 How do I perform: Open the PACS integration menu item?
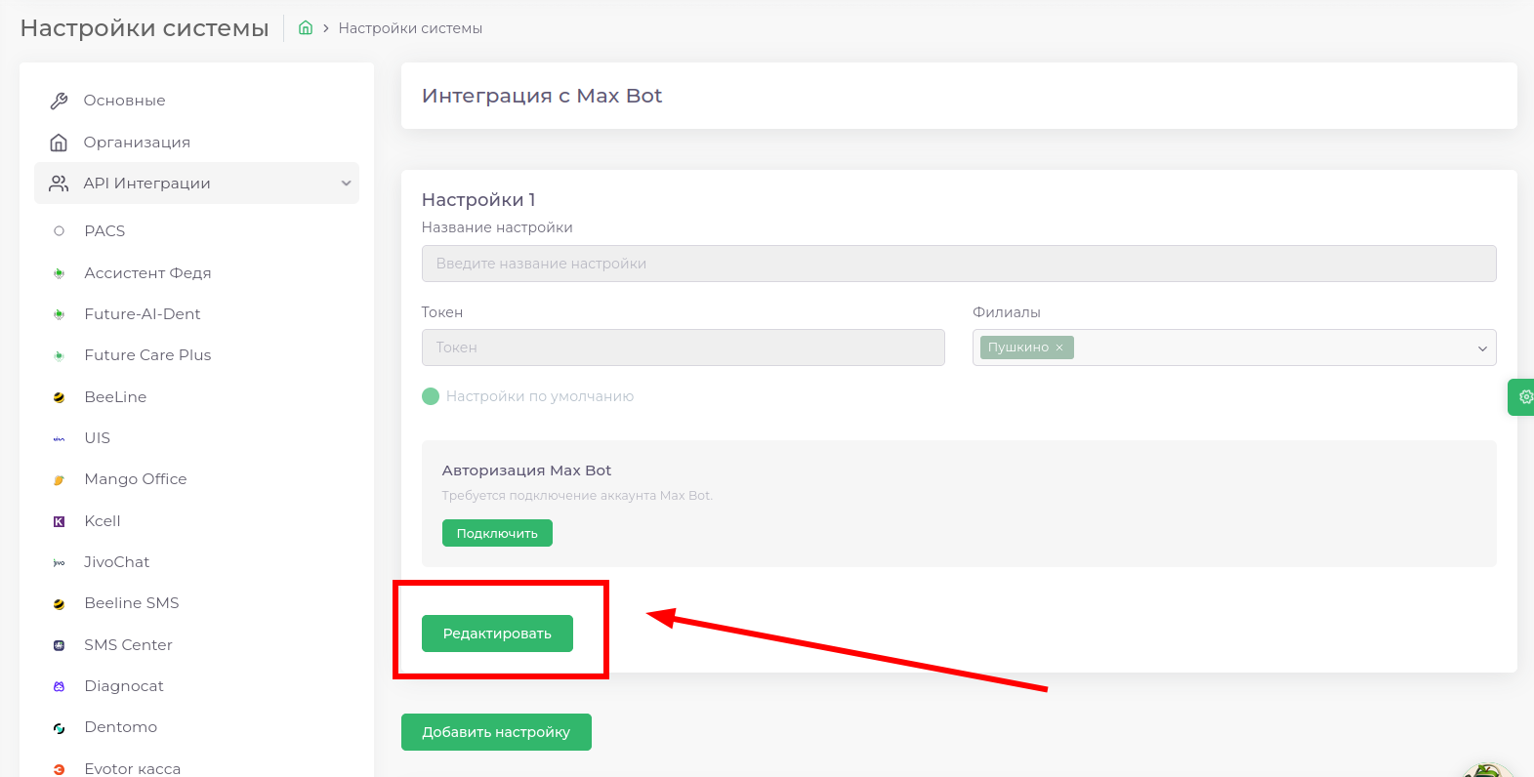(104, 231)
